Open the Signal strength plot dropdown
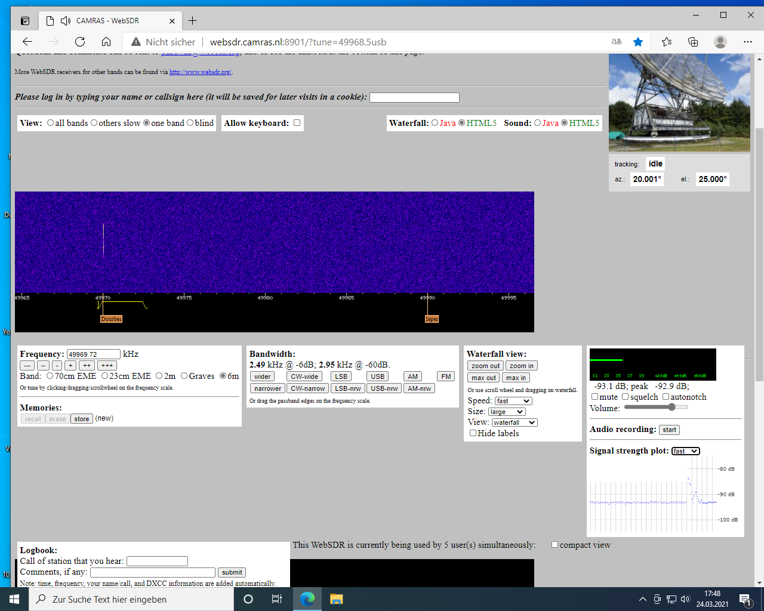The width and height of the screenshot is (764, 611). pyautogui.click(x=685, y=451)
